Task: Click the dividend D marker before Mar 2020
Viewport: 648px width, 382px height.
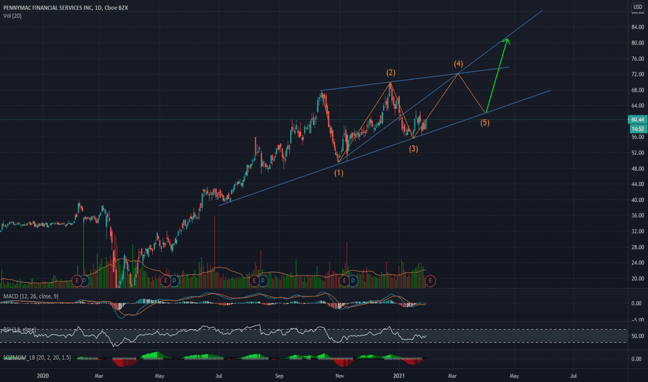Action: (84, 281)
